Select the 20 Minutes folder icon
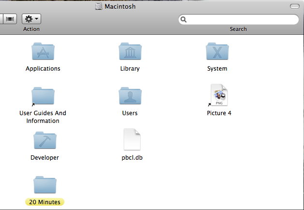Viewport: 304px width, 210px height. (45, 185)
